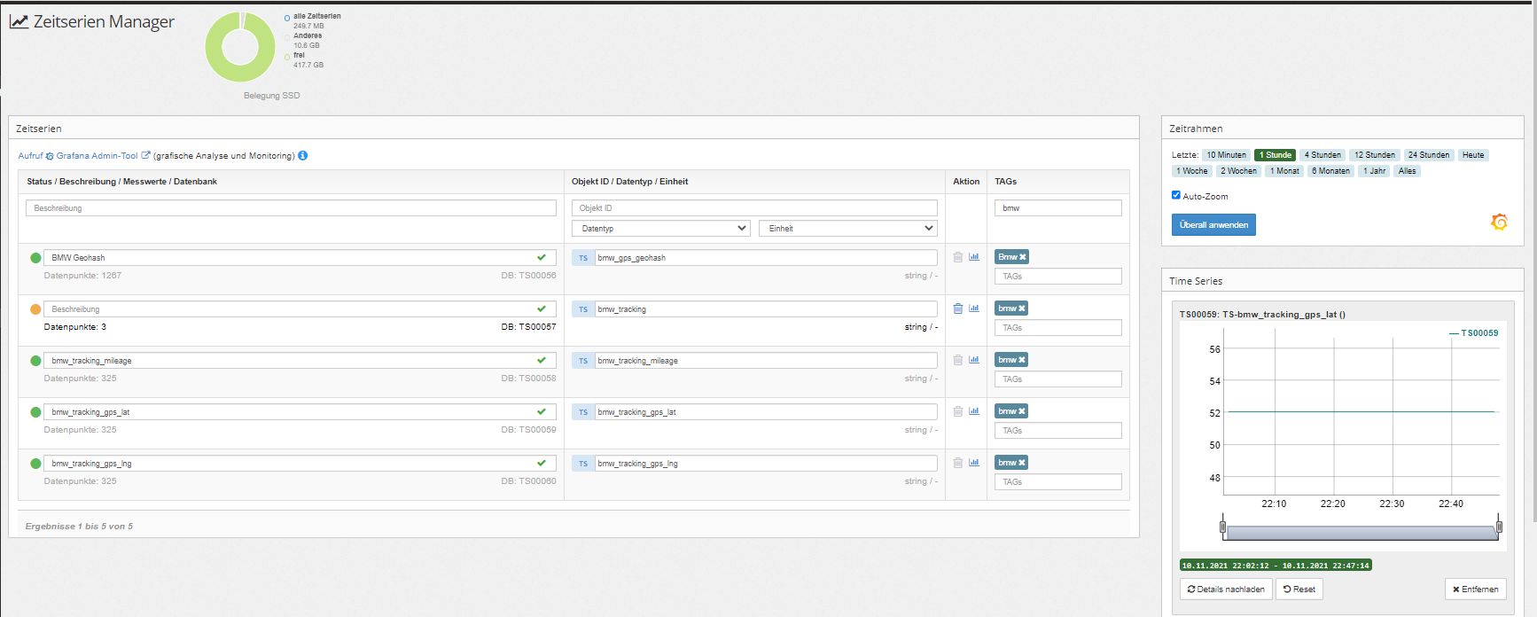Click green status dot of BMW Geohash
Viewport: 1537px width, 617px height.
35,258
